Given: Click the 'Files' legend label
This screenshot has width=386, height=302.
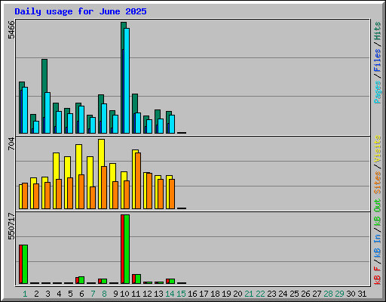Looking at the screenshot, I should (377, 60).
